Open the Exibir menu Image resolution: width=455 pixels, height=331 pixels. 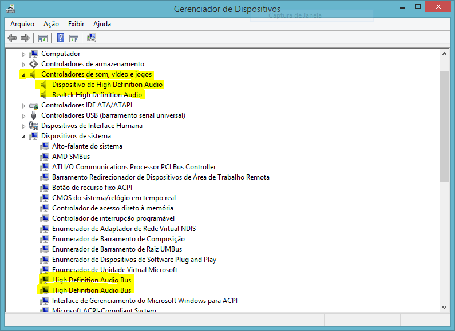(76, 24)
